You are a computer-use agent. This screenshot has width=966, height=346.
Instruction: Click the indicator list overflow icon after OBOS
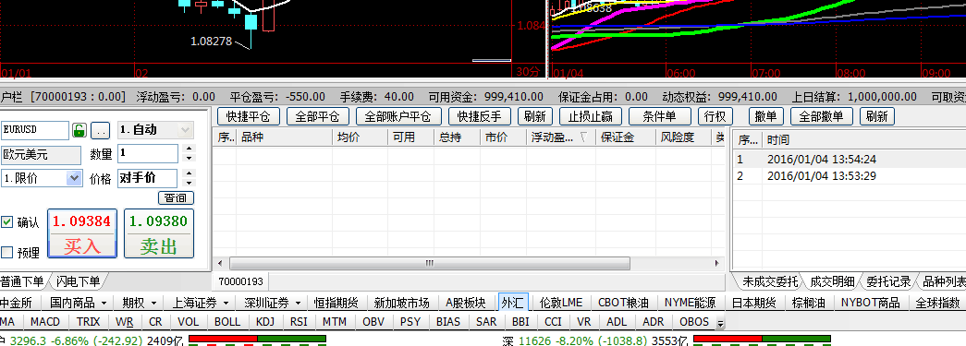[720, 323]
